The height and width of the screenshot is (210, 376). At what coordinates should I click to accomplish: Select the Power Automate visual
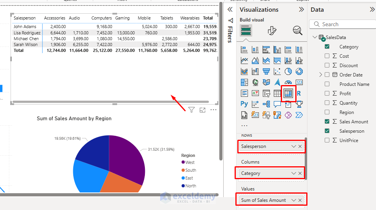point(299,115)
